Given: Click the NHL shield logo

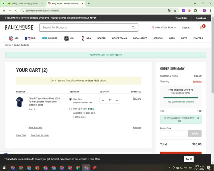Looking at the screenshot, I should (x=67, y=38).
